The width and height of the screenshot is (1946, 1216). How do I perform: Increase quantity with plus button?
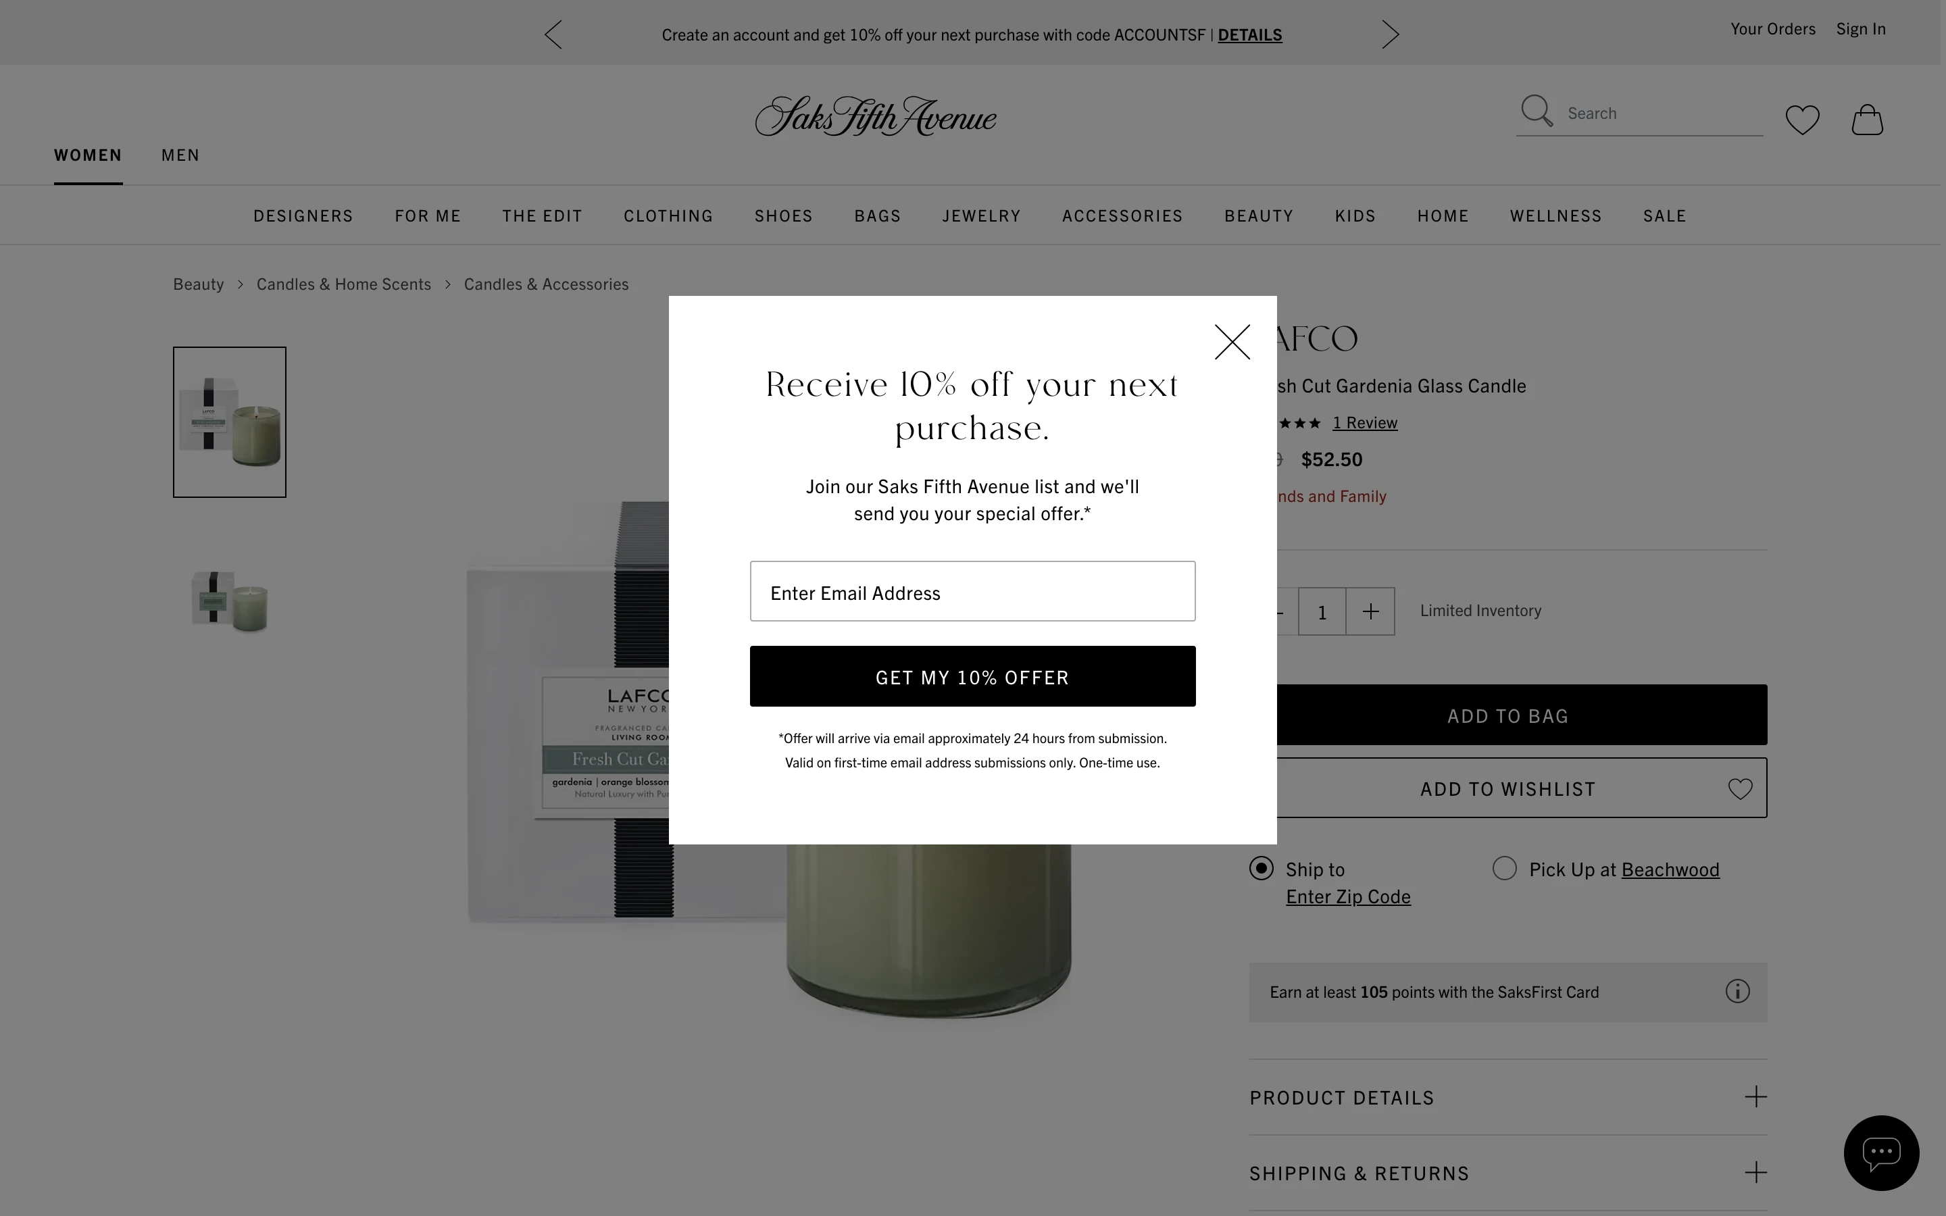coord(1370,611)
